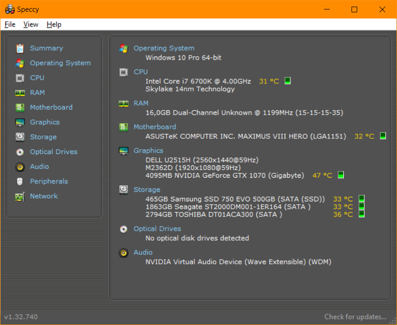
Task: Click the Graphics monitor icon in summary panel
Action: pyautogui.click(x=124, y=151)
